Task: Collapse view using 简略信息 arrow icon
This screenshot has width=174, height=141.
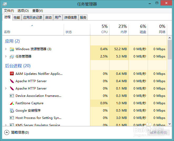Action: tap(7, 132)
